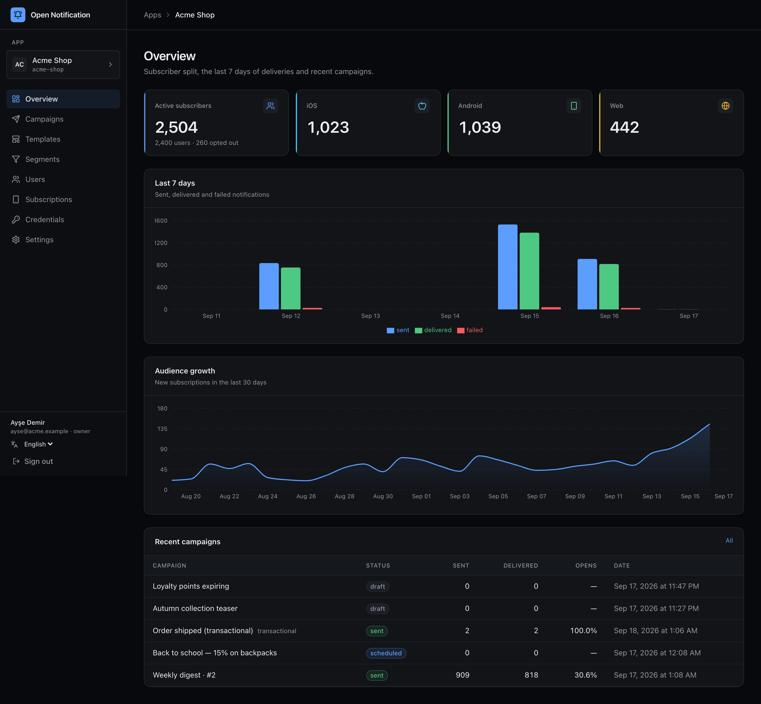Expand the Acme Shop app switcher chevron
Viewport: 761px width, 704px height.
click(110, 65)
